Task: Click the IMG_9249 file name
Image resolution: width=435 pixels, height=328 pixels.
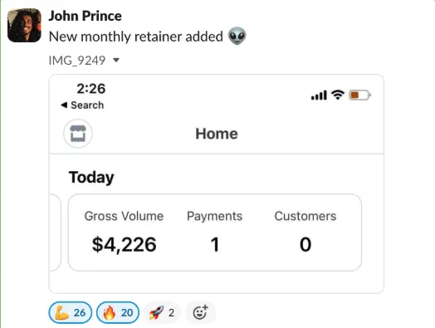Action: (x=77, y=61)
